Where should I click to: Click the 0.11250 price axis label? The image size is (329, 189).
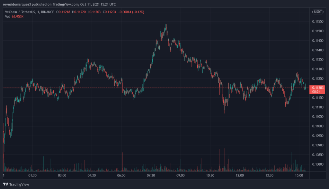(x=318, y=79)
